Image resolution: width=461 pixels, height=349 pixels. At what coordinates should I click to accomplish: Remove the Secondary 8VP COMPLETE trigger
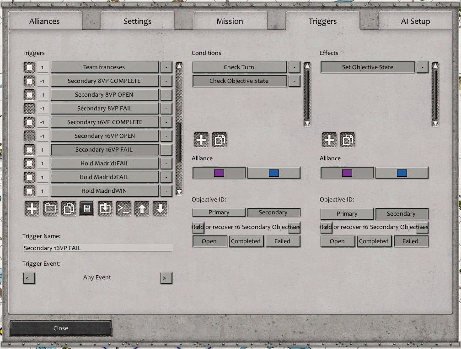[166, 81]
